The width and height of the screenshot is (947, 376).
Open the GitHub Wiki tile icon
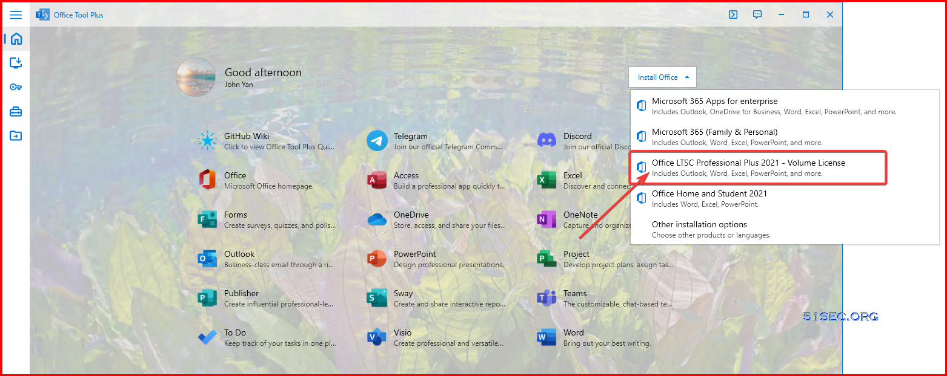[x=207, y=141]
